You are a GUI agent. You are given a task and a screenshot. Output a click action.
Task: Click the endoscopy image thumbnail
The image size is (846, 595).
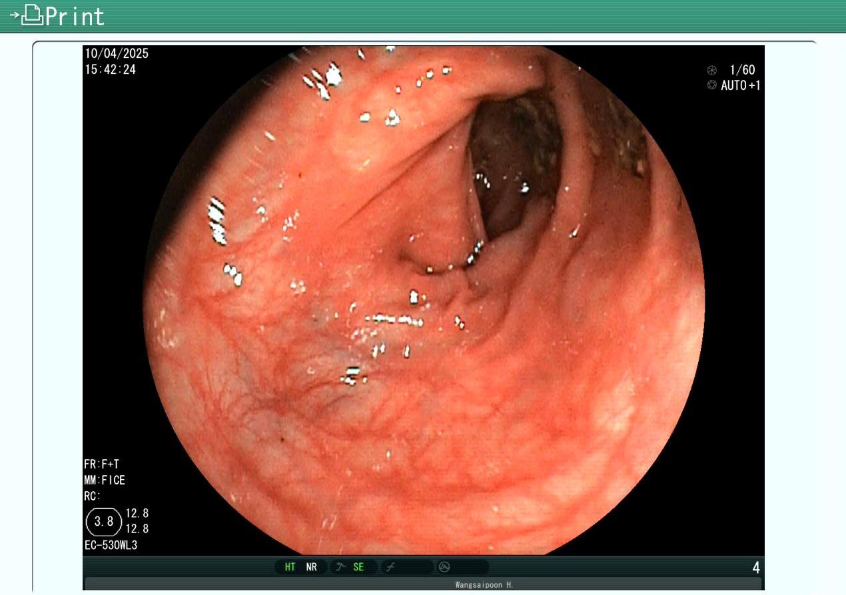click(x=423, y=299)
